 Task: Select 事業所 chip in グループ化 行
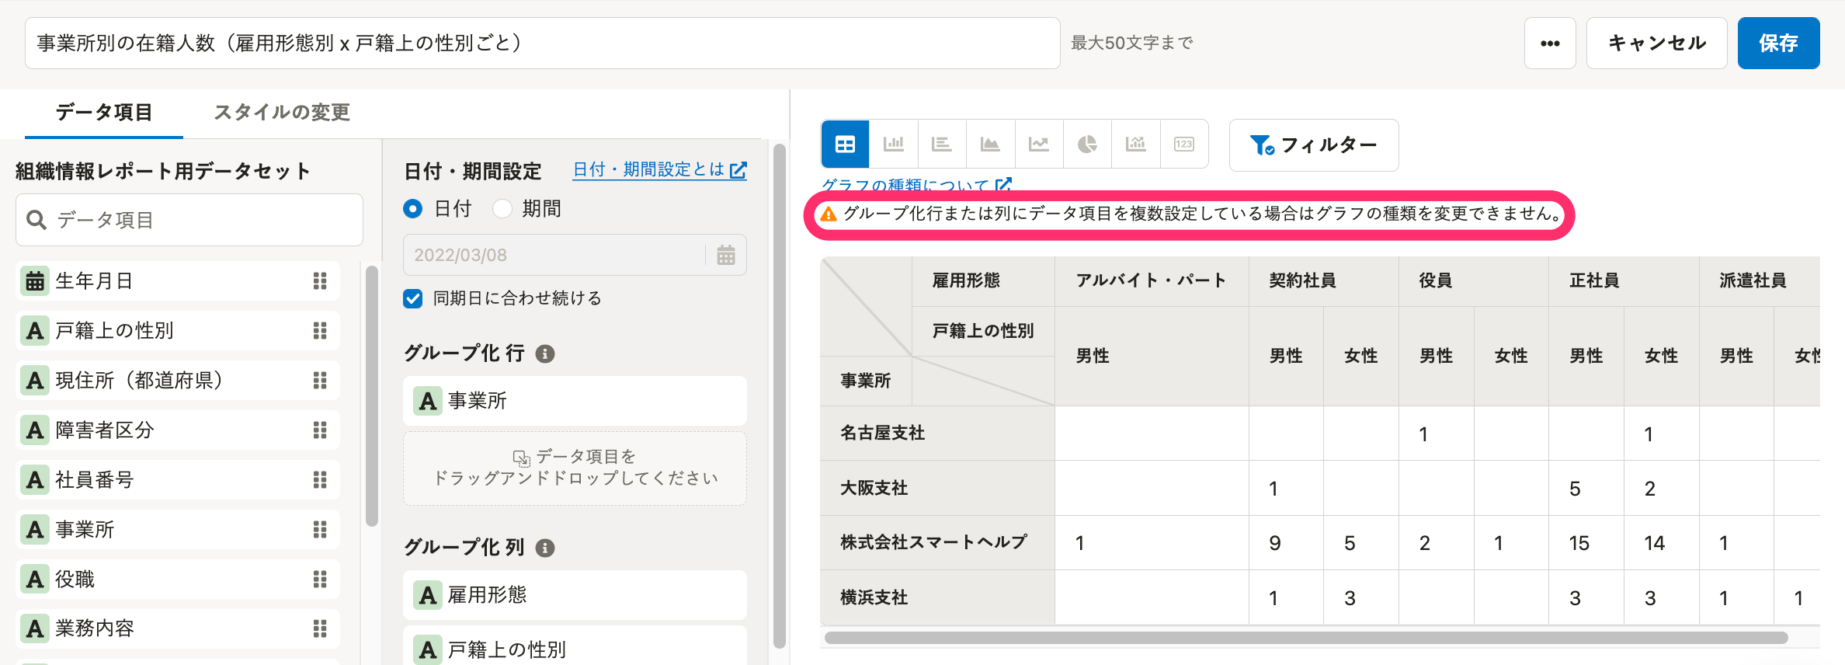click(575, 401)
